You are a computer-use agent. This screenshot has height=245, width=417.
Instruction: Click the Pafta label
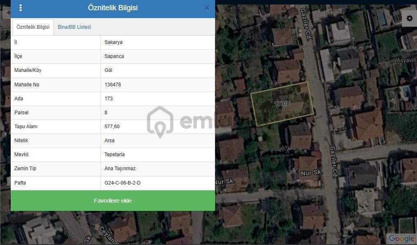tap(20, 183)
